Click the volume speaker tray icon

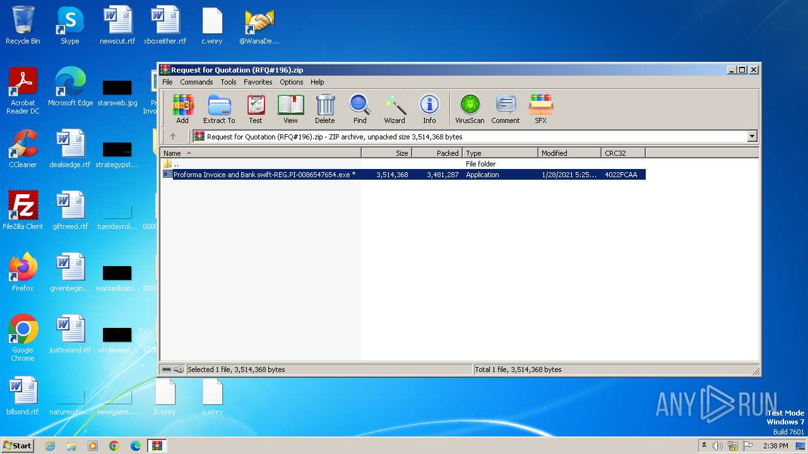[717, 446]
